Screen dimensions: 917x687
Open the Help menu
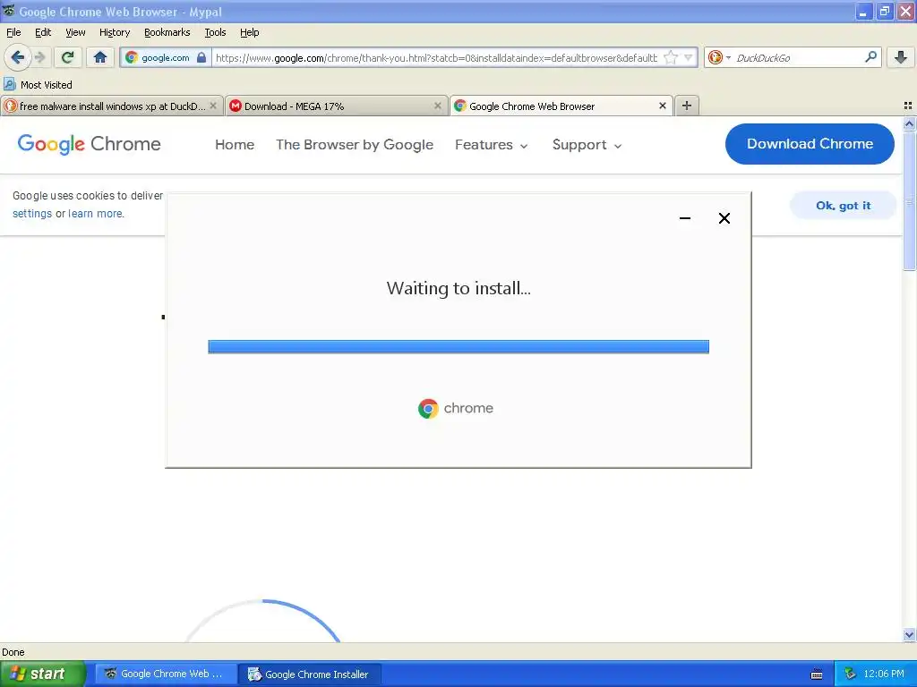point(249,32)
